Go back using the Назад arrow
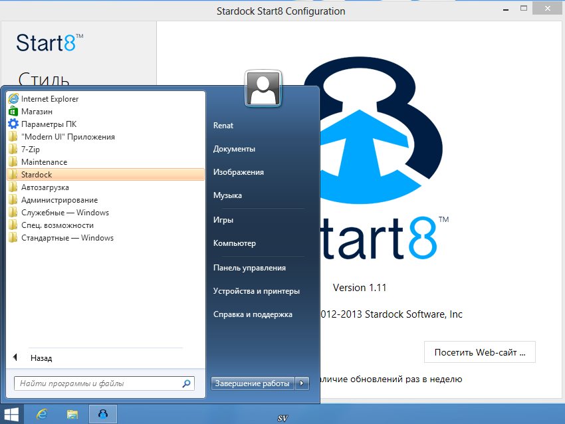 [x=16, y=358]
